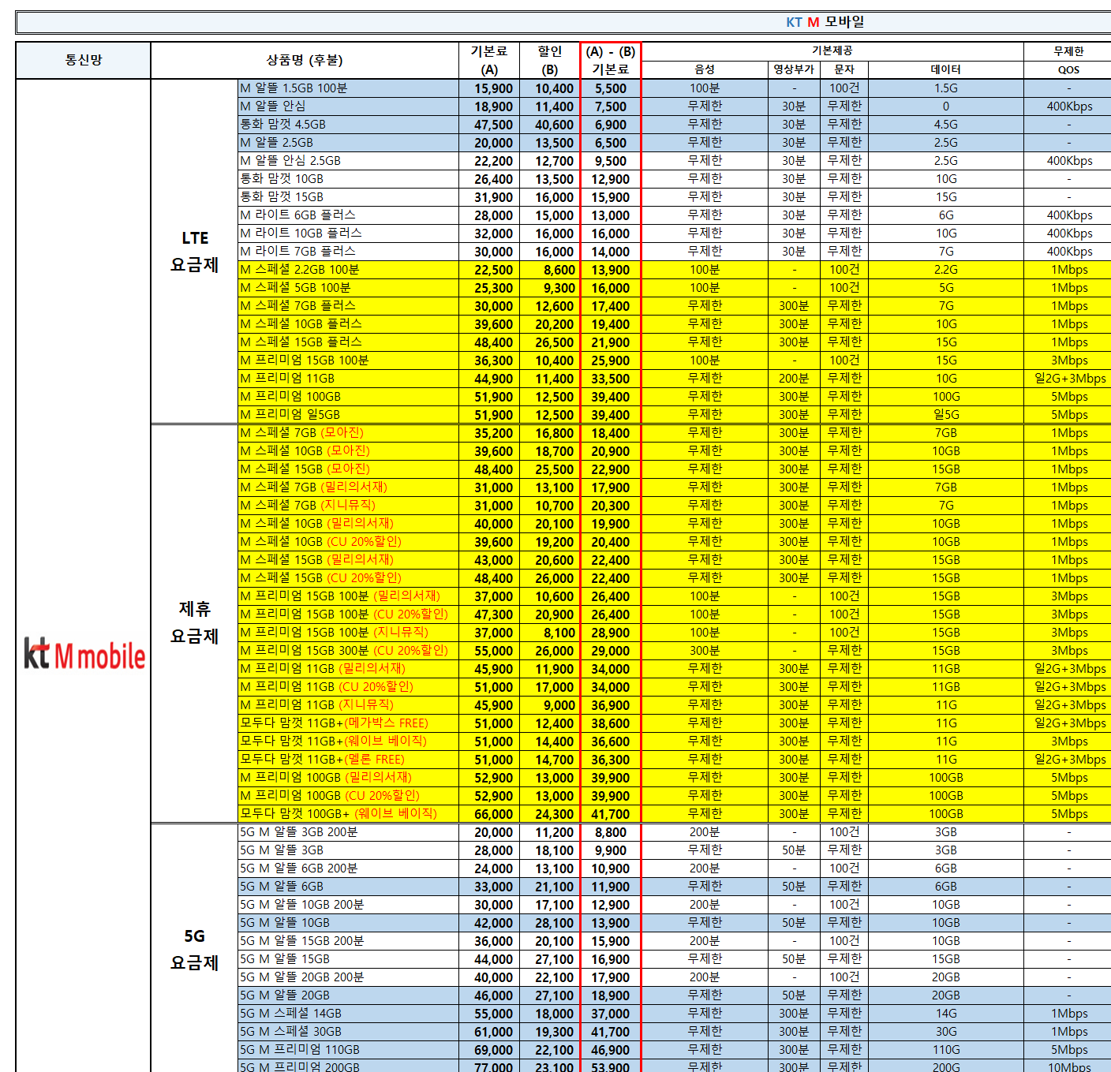
Task: Click the 14G data allowance cell
Action: point(945,1014)
